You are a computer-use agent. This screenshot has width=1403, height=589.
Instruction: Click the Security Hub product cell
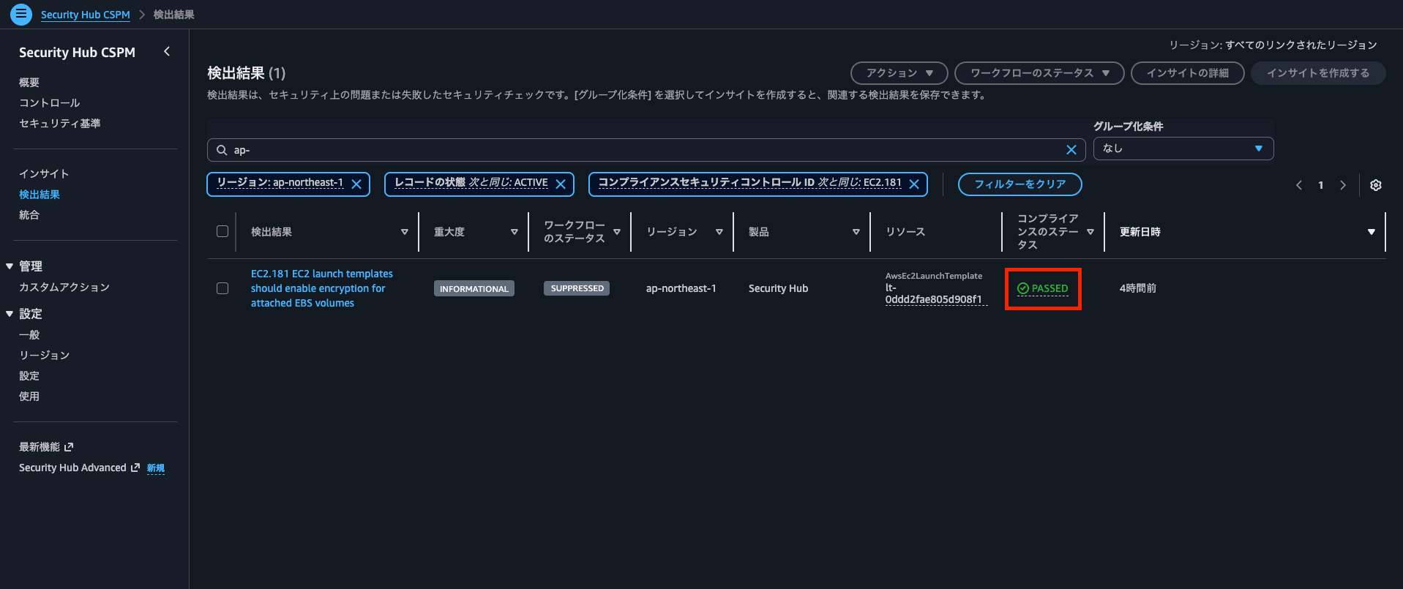pyautogui.click(x=779, y=288)
